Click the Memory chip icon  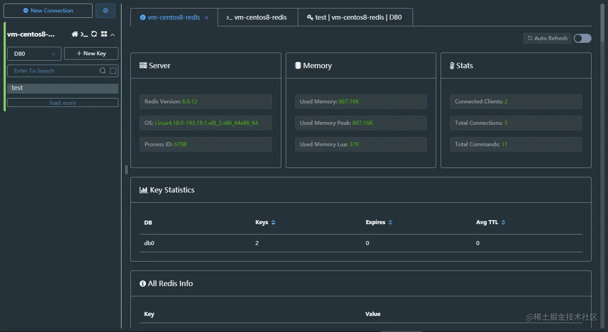pos(298,66)
